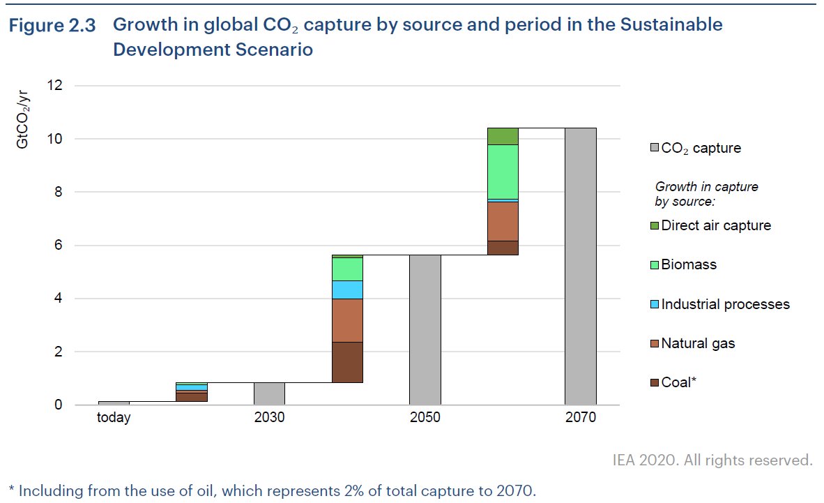Select the 2050 axis label
The width and height of the screenshot is (824, 503).
point(425,418)
